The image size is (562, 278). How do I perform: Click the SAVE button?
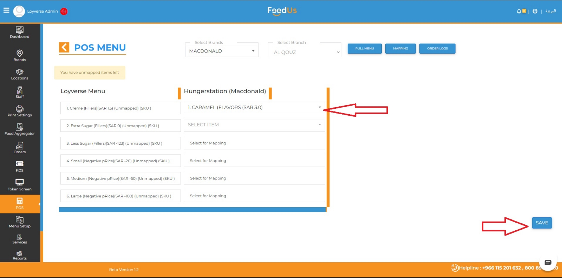point(542,223)
